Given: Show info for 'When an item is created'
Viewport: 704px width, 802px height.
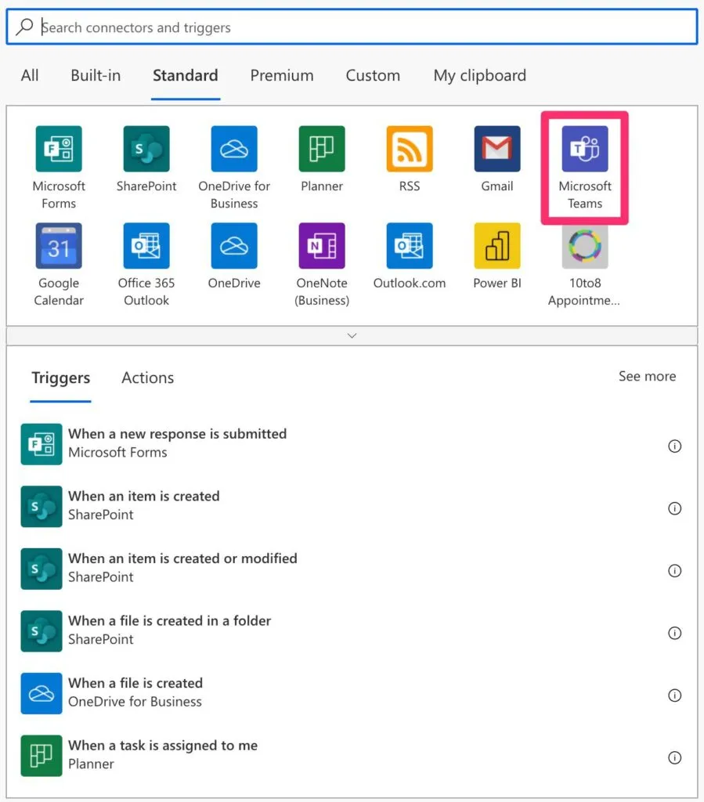Looking at the screenshot, I should coord(674,508).
